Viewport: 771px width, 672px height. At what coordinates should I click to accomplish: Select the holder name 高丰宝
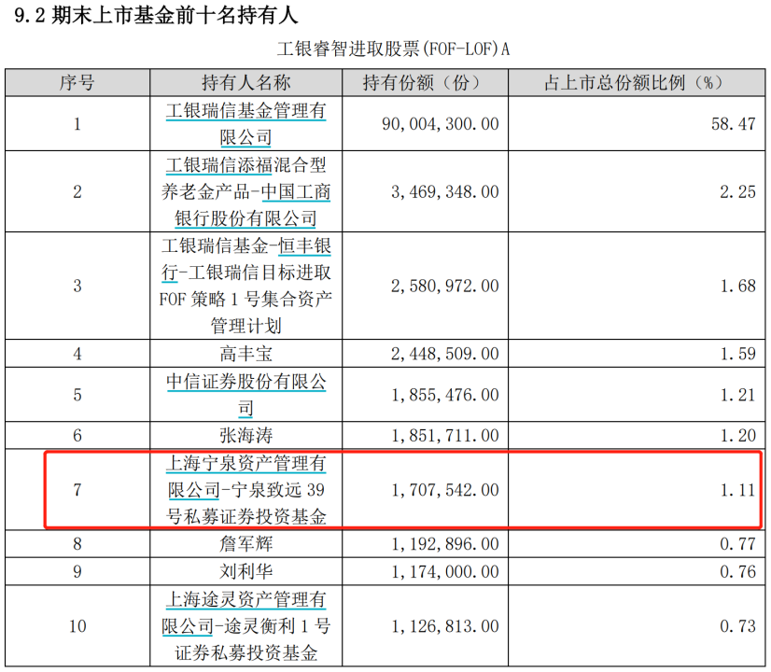[x=246, y=354]
